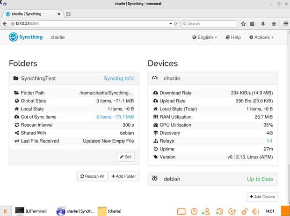Click the Last File Received exchange icon
Screen dimensions: 290x216
pos(17,141)
